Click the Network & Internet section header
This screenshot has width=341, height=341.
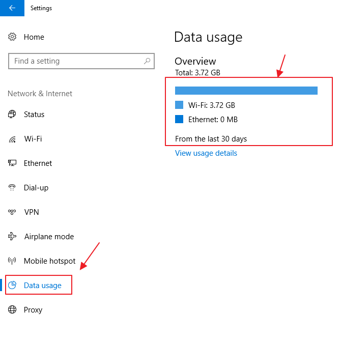coord(40,94)
